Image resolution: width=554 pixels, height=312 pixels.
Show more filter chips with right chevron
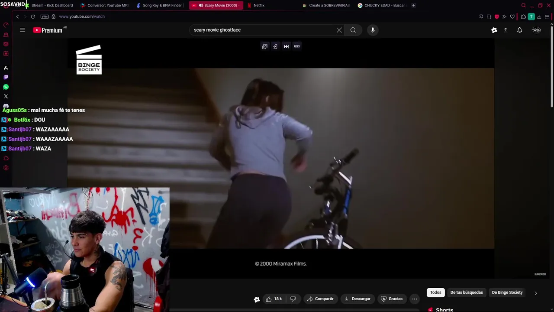pos(535,293)
